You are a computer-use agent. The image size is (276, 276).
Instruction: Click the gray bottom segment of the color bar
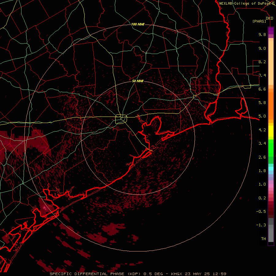[x=271, y=234]
